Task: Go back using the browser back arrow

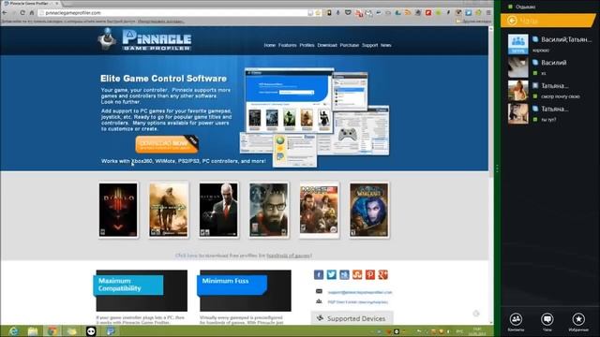Action: [5, 12]
